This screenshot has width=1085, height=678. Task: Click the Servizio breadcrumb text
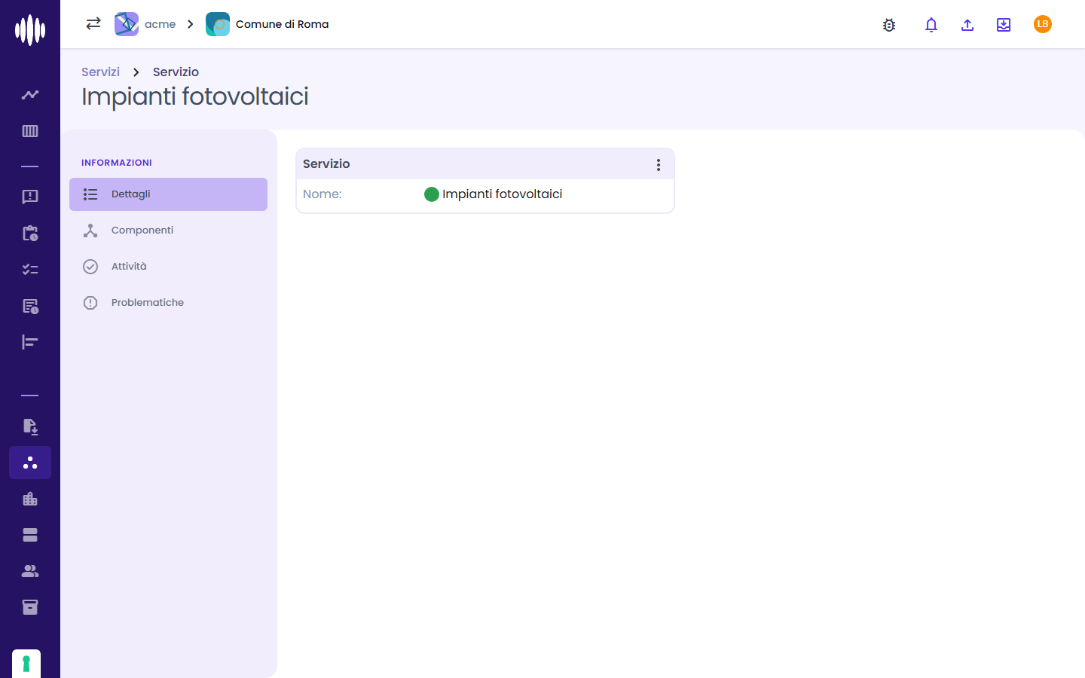176,72
